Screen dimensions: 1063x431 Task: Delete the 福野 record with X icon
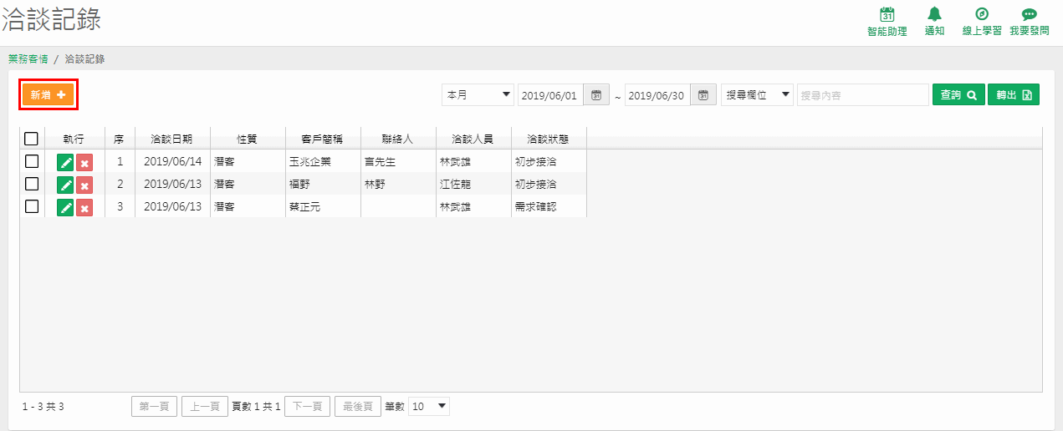click(84, 185)
